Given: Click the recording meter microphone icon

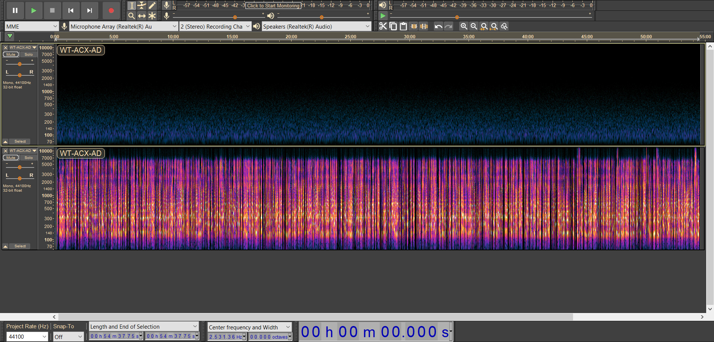Looking at the screenshot, I should 167,5.
